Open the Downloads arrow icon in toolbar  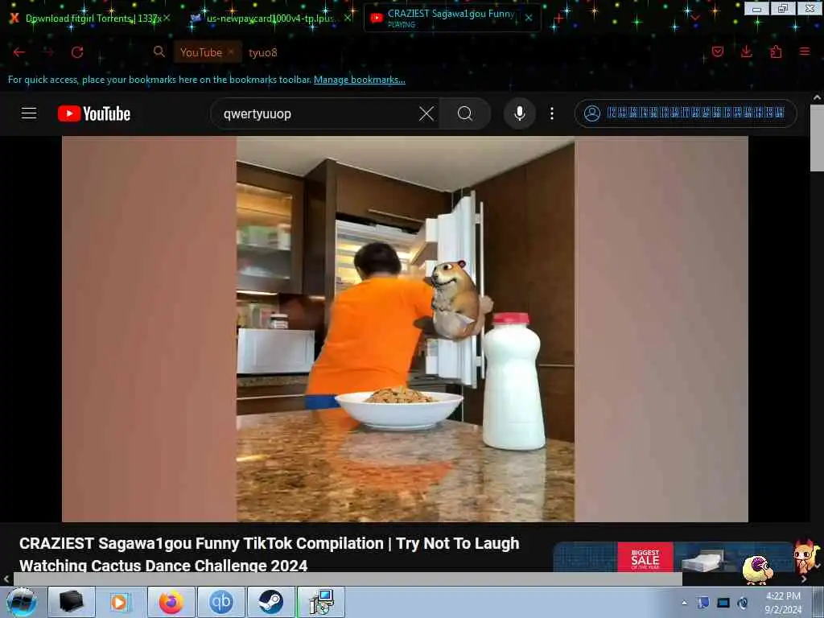click(746, 51)
